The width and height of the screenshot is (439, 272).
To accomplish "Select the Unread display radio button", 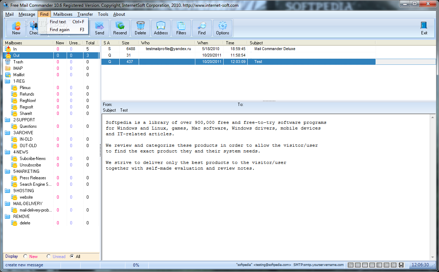I will [x=48, y=256].
